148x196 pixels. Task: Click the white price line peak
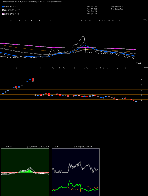83,36
